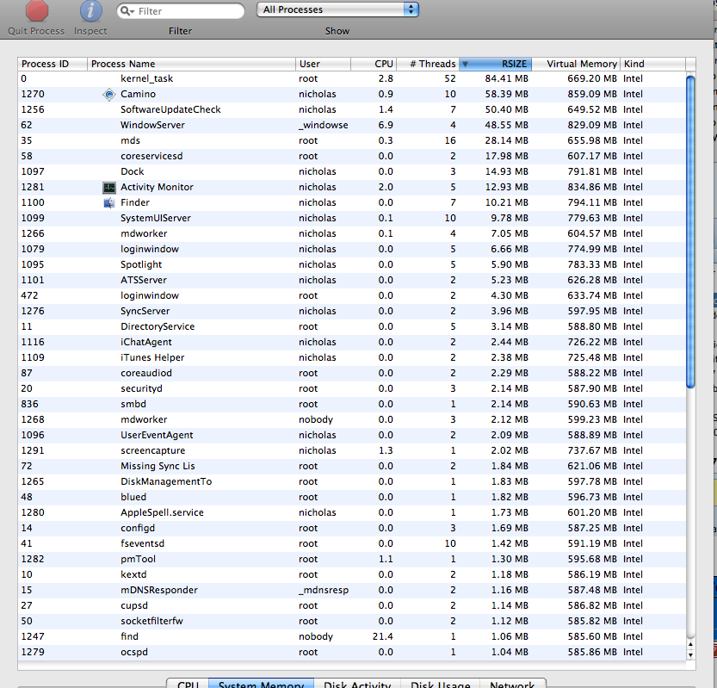
Task: Select the coreservicesd process
Action: pyautogui.click(x=352, y=157)
